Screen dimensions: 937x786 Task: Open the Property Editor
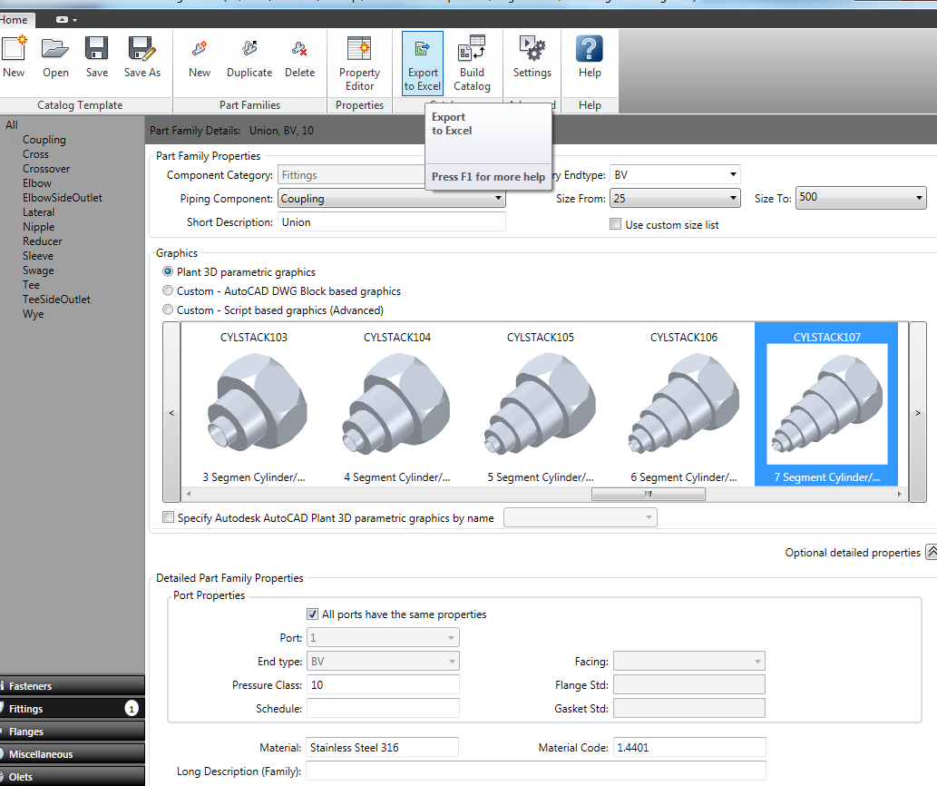pyautogui.click(x=359, y=64)
